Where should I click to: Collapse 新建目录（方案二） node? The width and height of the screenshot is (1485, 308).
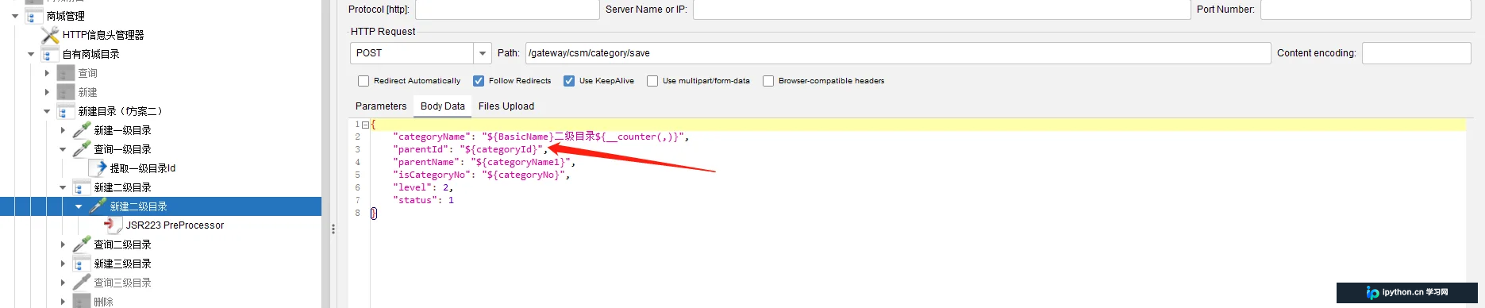47,111
